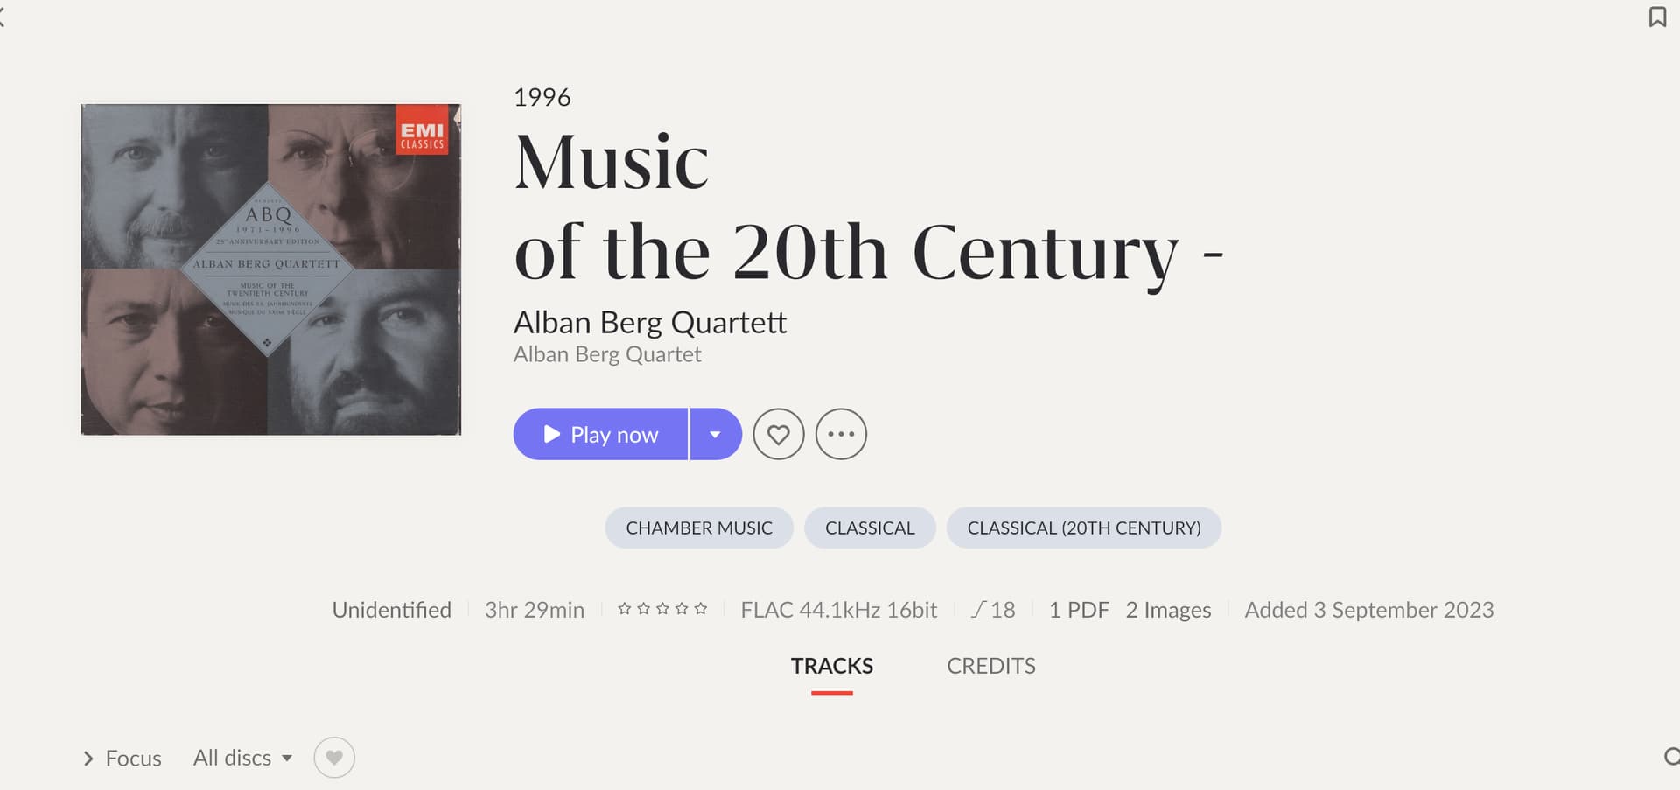Open the All discs dropdown

[242, 758]
